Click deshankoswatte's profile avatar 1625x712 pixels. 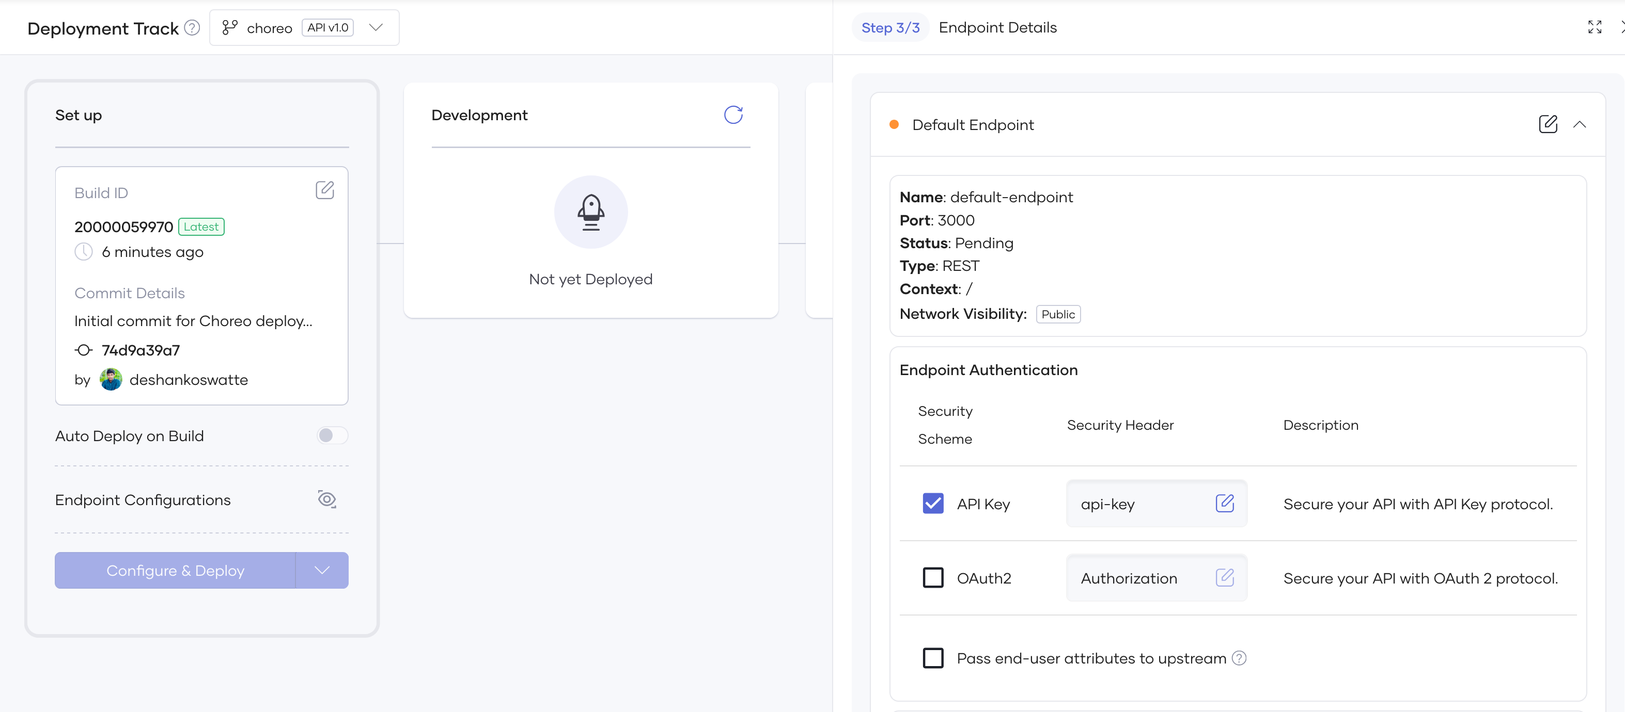point(111,379)
